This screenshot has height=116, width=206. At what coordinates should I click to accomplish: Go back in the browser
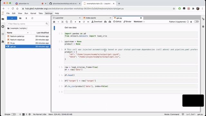click(4, 9)
